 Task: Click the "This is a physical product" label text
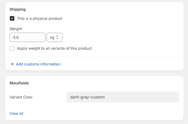(x=40, y=18)
